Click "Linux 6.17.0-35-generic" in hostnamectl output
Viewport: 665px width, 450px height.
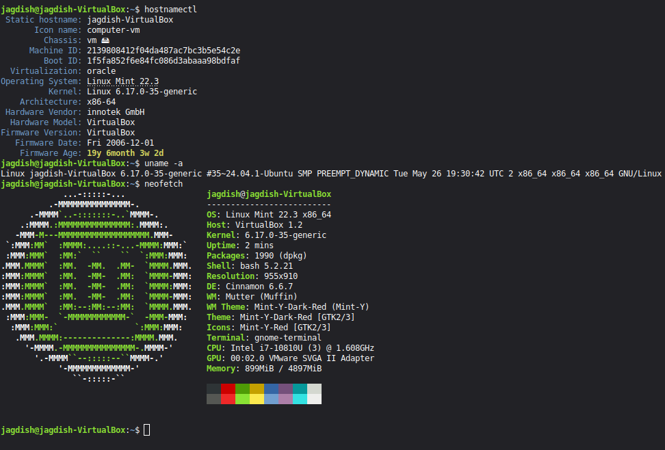click(x=142, y=92)
